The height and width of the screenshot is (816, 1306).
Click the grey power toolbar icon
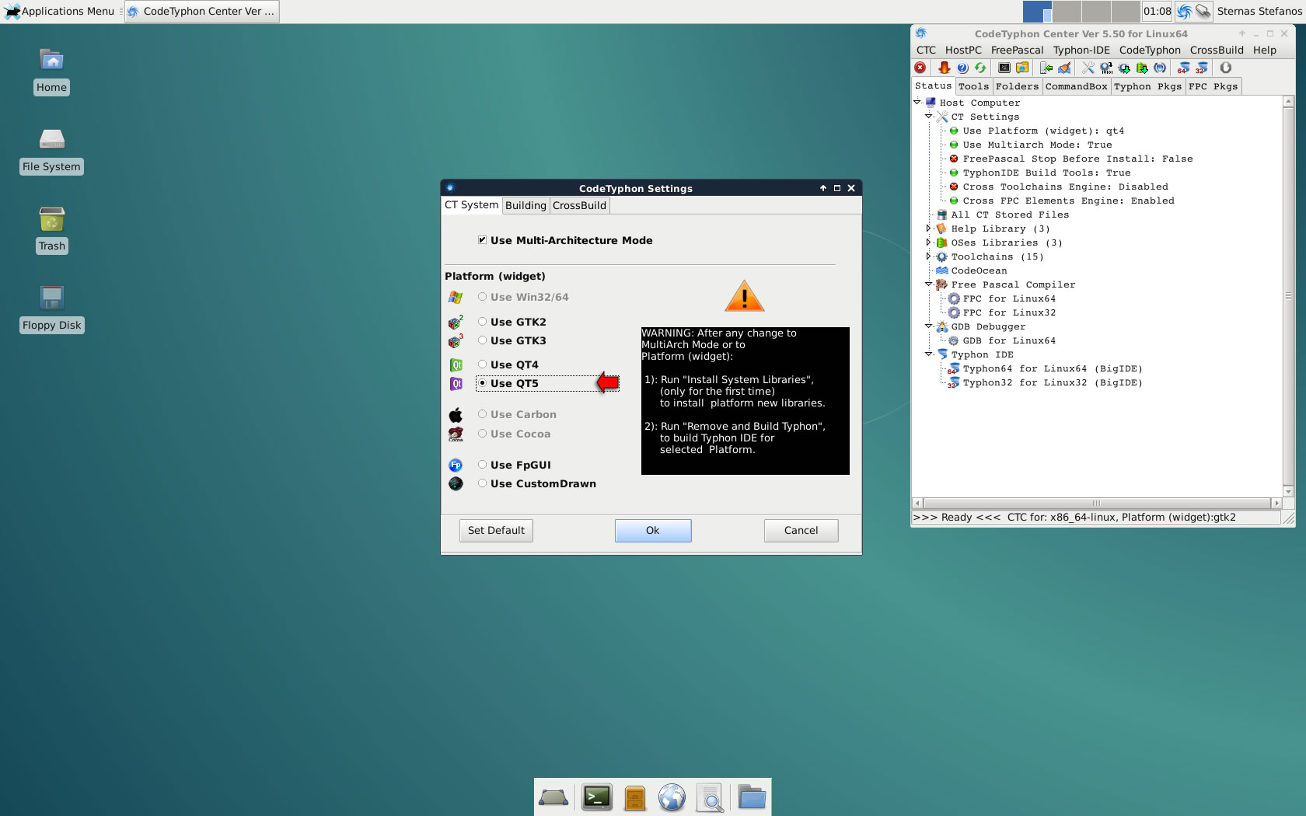[1226, 68]
